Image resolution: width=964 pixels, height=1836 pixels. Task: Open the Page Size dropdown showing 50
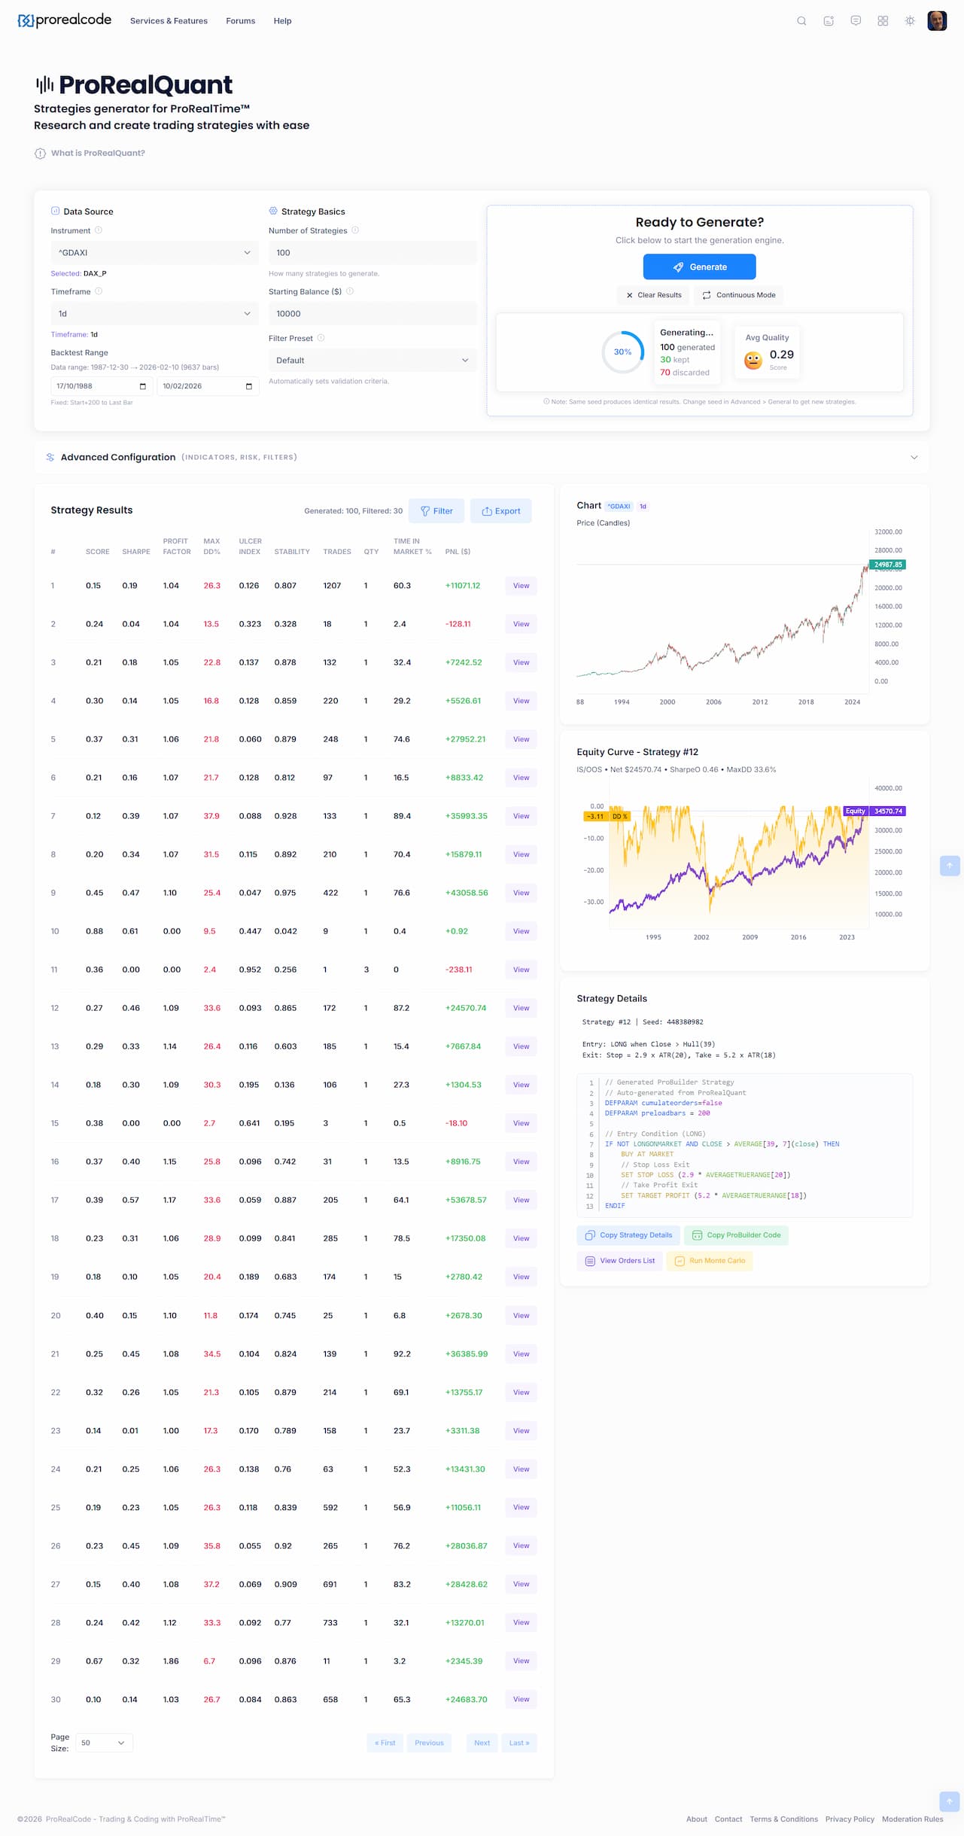(x=104, y=1743)
